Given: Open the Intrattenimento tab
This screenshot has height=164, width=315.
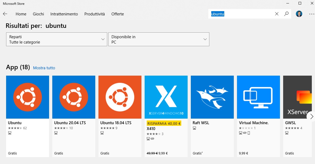Looking at the screenshot, I should pyautogui.click(x=64, y=14).
